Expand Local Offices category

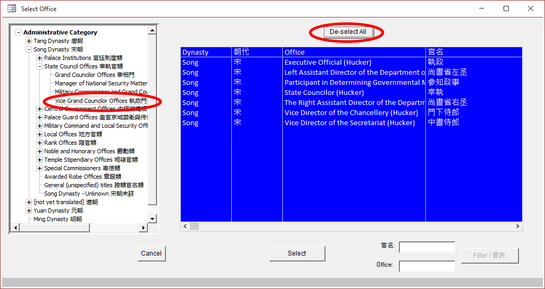point(39,134)
